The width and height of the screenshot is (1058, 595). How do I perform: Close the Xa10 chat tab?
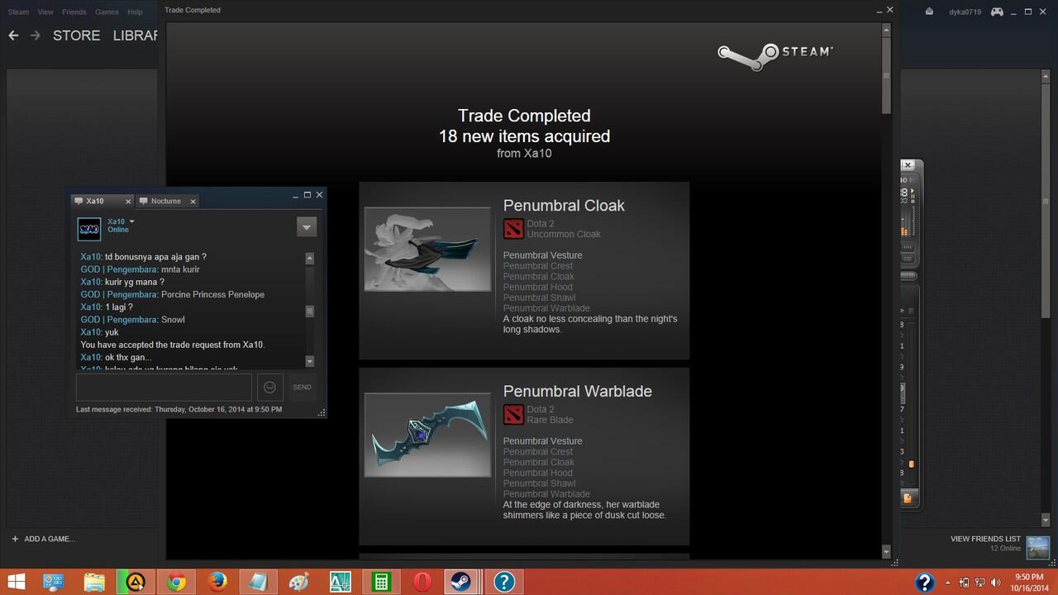[128, 201]
